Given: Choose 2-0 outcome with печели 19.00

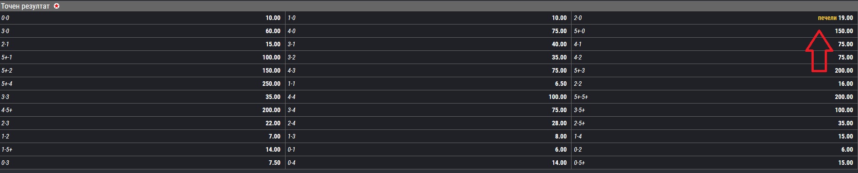Looking at the screenshot, I should (714, 18).
